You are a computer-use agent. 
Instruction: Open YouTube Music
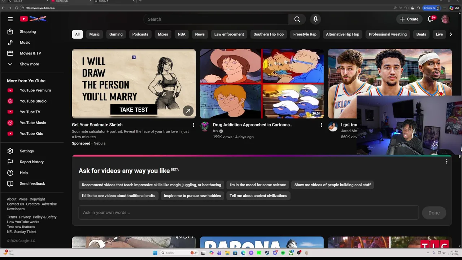32,123
